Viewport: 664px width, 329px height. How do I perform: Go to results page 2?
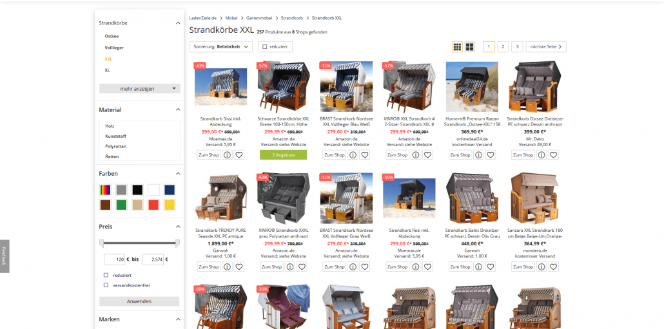[x=503, y=47]
